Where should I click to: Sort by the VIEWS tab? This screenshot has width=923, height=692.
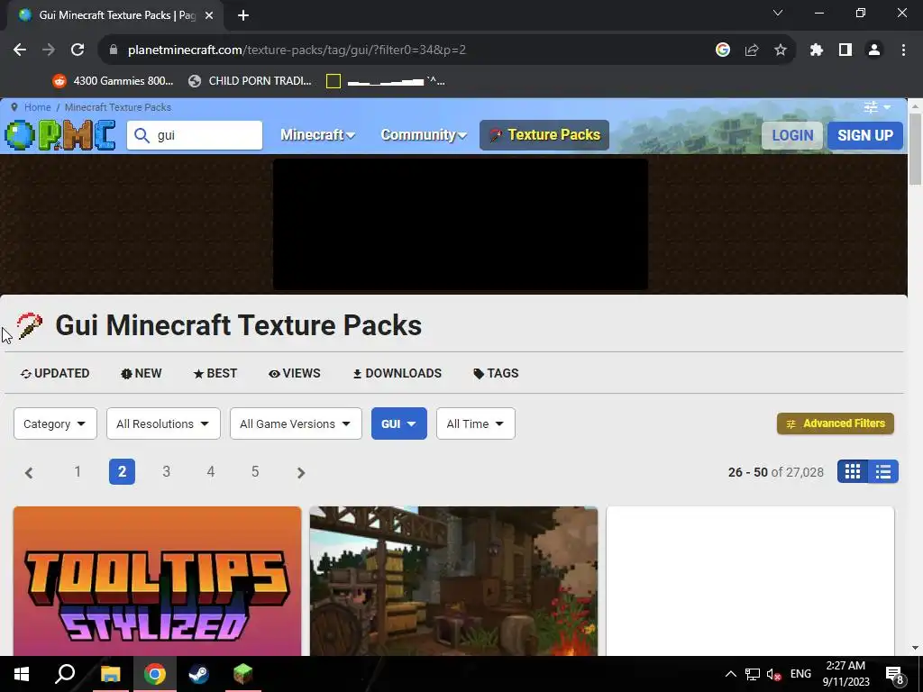click(295, 374)
